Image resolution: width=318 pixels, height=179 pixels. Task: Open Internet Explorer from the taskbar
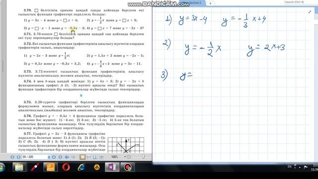coord(81,167)
